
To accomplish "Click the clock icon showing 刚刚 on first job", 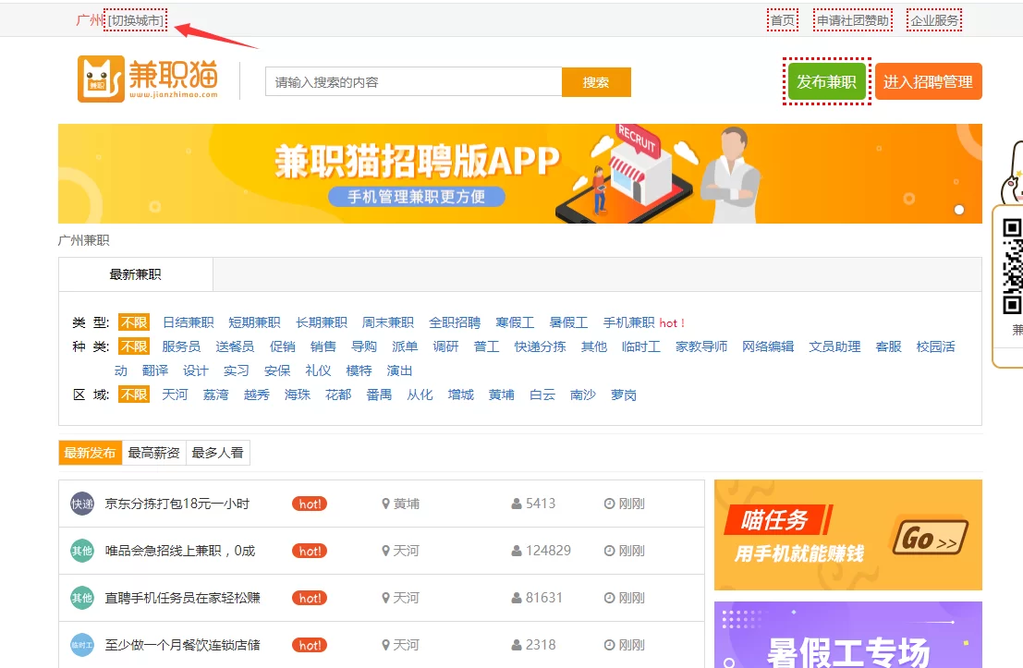I will [608, 504].
